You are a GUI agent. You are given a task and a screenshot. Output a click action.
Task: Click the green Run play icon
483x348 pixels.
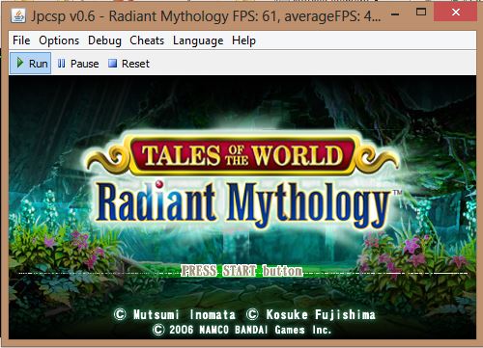[x=20, y=63]
